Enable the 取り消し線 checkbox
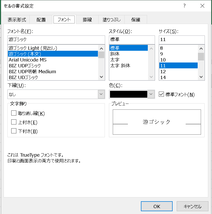The image size is (212, 214). (x=14, y=113)
